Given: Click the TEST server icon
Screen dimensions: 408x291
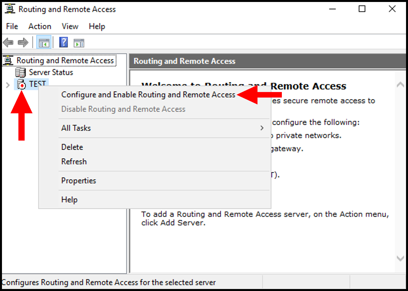Looking at the screenshot, I should 21,84.
